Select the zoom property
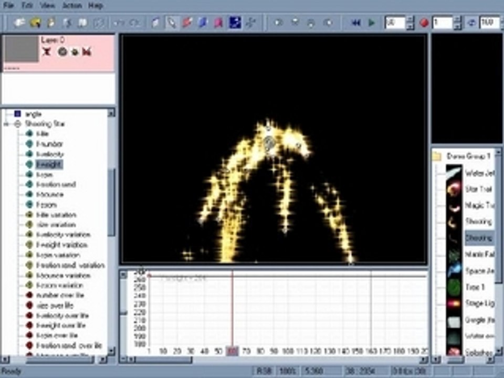The width and height of the screenshot is (504, 378). coord(46,205)
